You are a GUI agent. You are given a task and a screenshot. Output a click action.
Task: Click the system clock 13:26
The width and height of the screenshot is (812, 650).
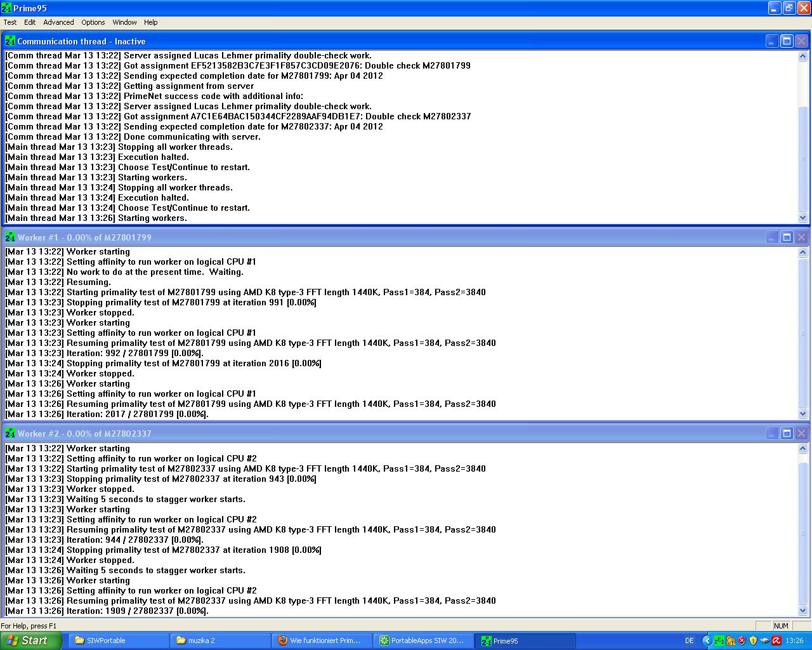point(794,641)
